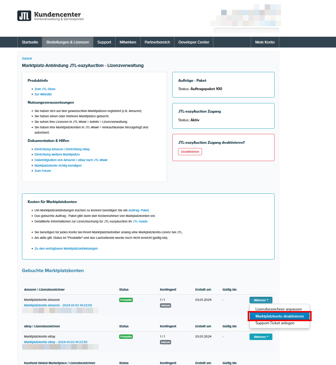Click the JTL Kundencenter logo

click(50, 16)
